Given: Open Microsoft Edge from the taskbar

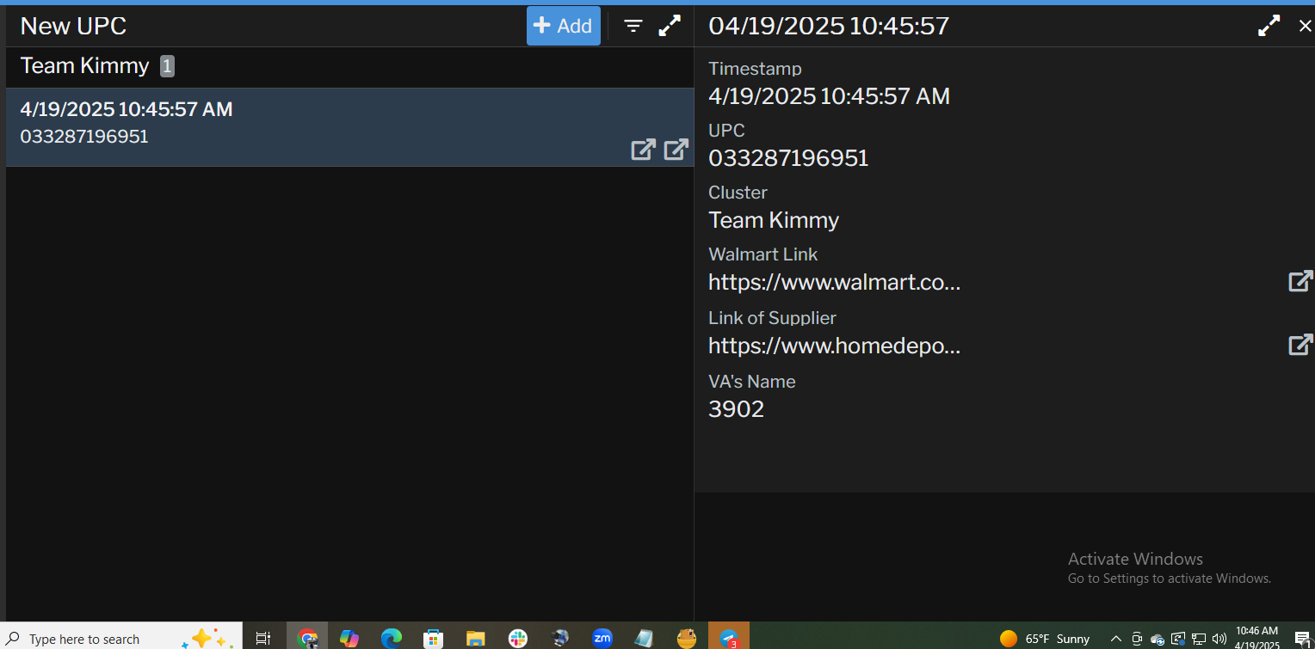Looking at the screenshot, I should click(x=392, y=638).
